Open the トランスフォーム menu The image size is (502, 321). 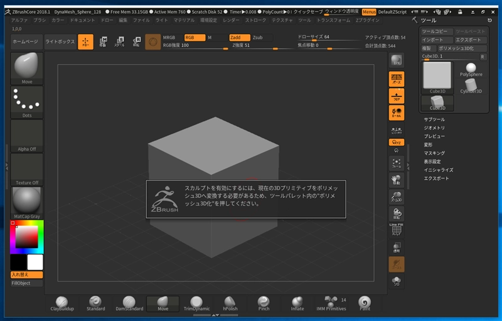pos(333,20)
